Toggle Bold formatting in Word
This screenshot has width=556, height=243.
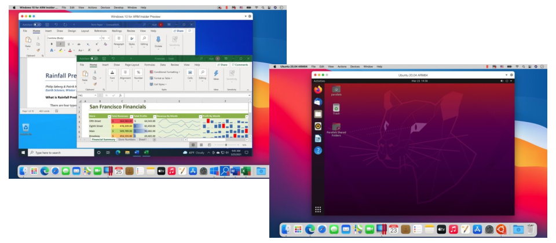[x=52, y=45]
